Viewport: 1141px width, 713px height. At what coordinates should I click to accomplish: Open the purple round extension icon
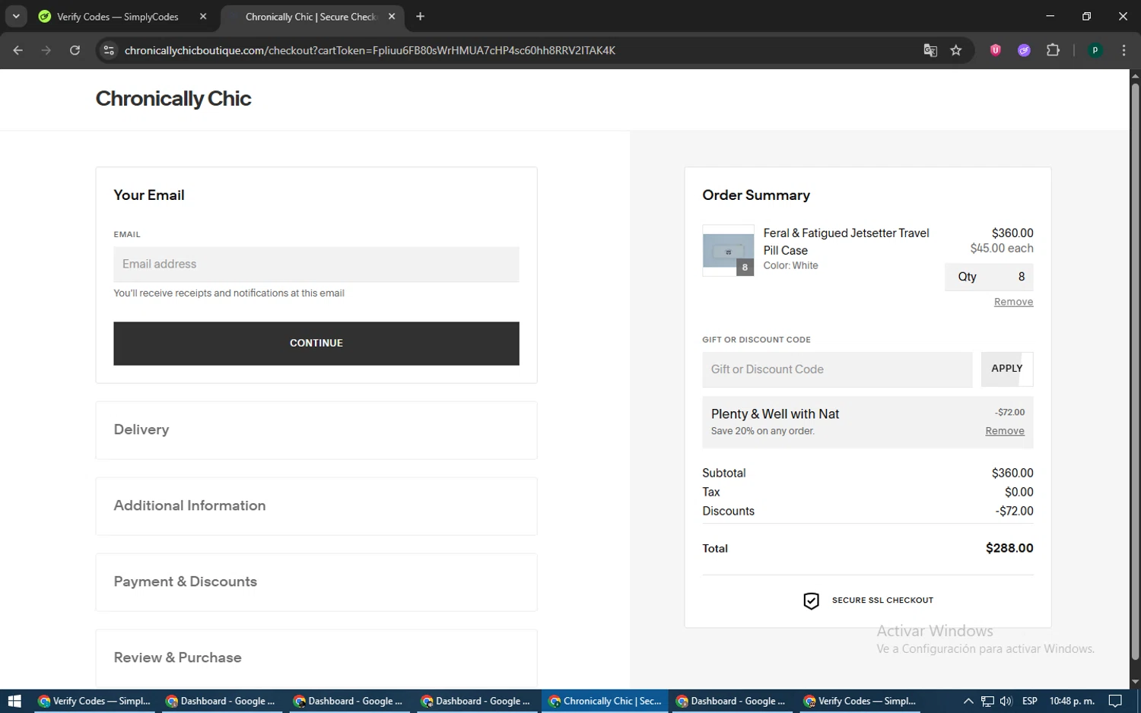tap(1024, 50)
